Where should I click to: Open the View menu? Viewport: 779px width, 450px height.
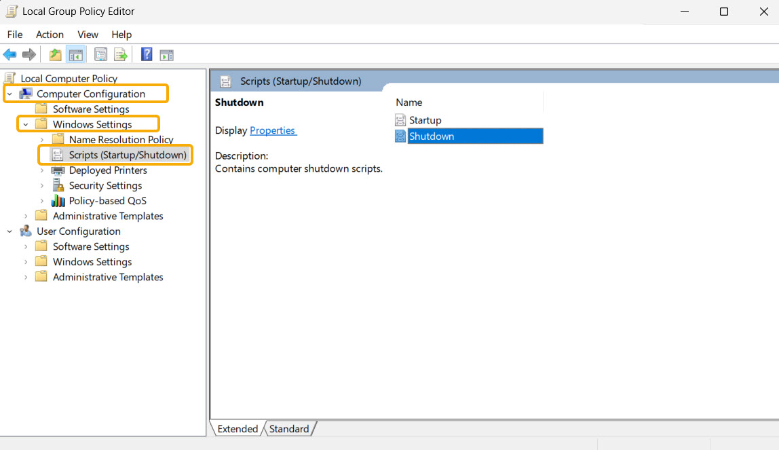(88, 34)
